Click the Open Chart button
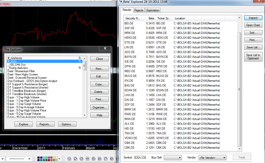 253,25
